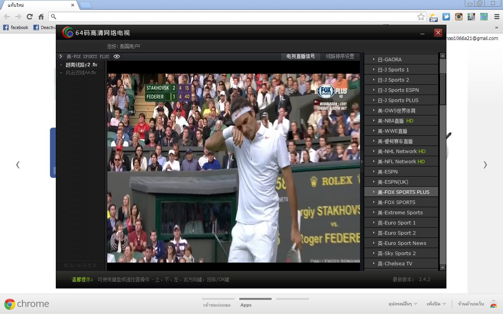This screenshot has height=314, width=503.
Task: Go to the next Chrome apps page
Action: point(485,165)
